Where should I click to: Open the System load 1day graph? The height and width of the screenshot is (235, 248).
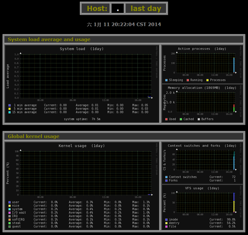82,84
